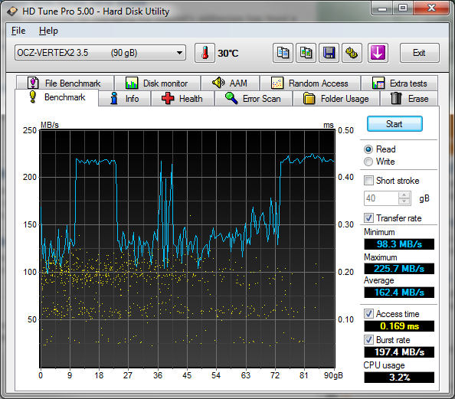The image size is (455, 399).
Task: Open the File menu
Action: (18, 31)
